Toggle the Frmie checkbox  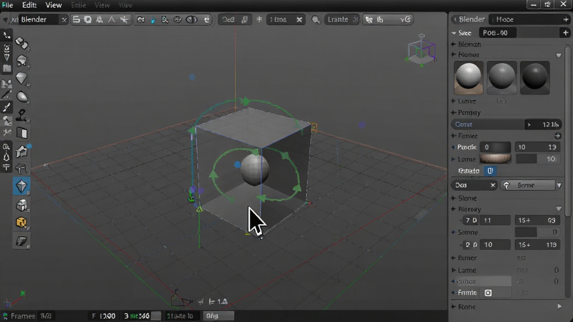(488, 293)
